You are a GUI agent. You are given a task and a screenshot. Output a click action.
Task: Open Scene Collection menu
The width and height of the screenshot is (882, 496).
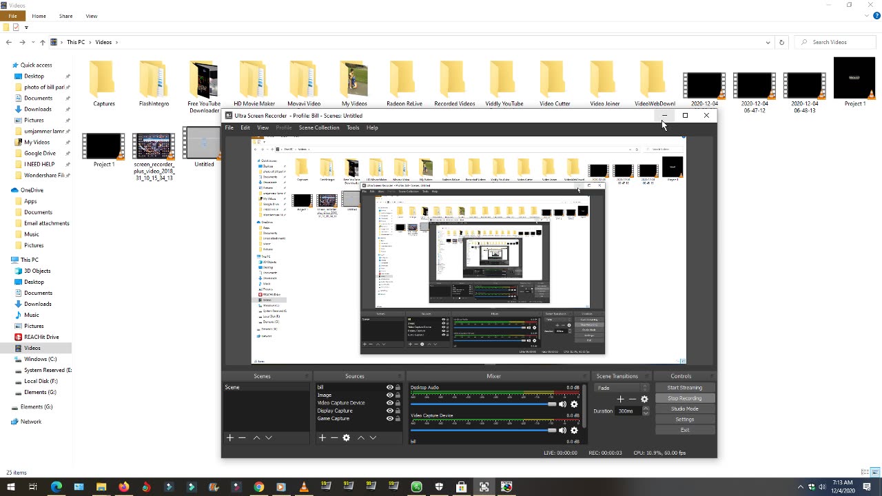pos(319,127)
